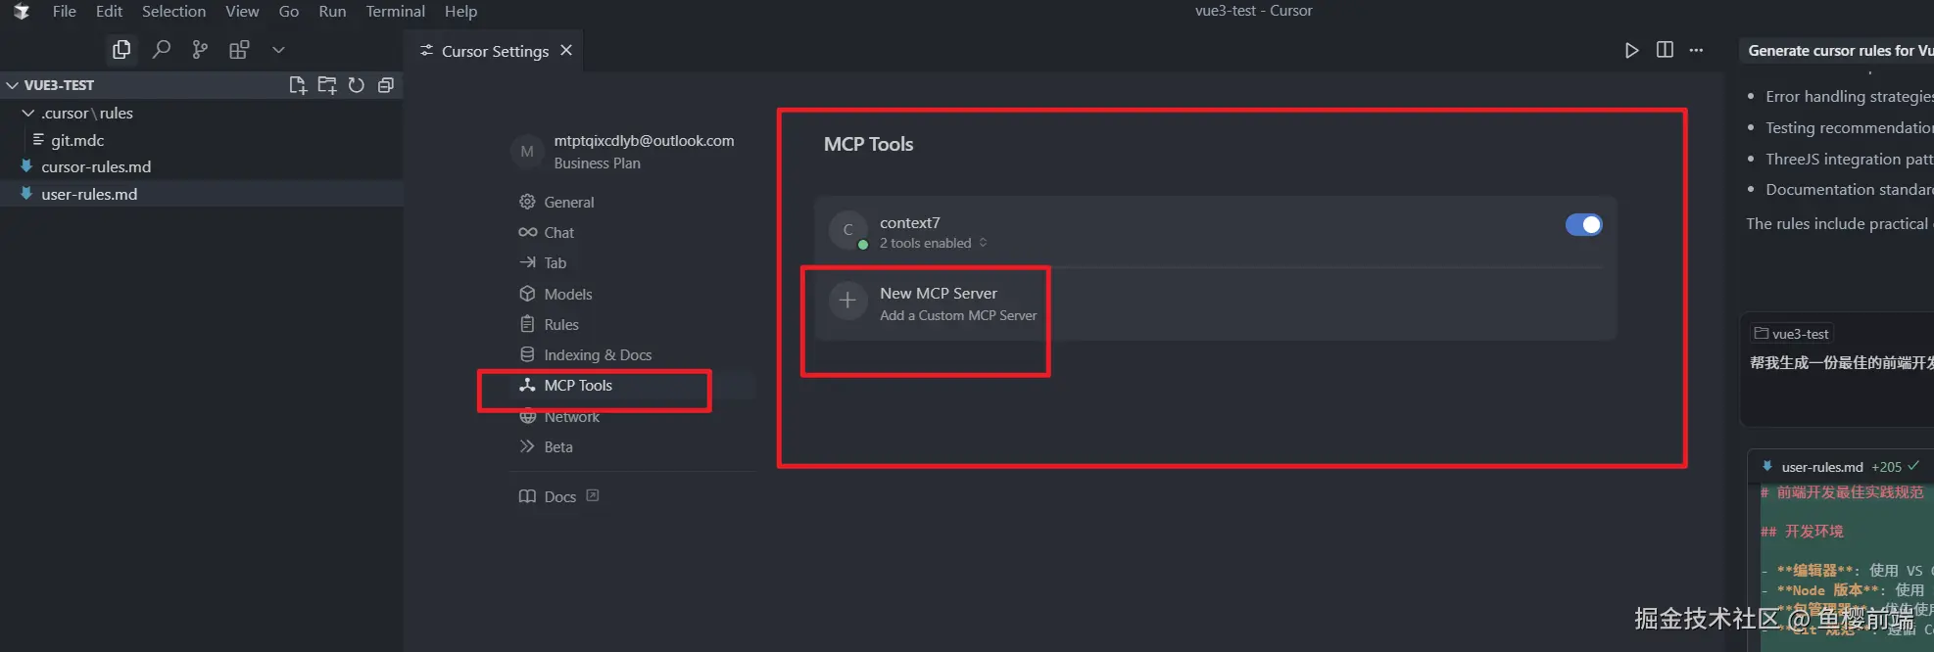Open the Terminal menu
1934x652 pixels.
395,12
